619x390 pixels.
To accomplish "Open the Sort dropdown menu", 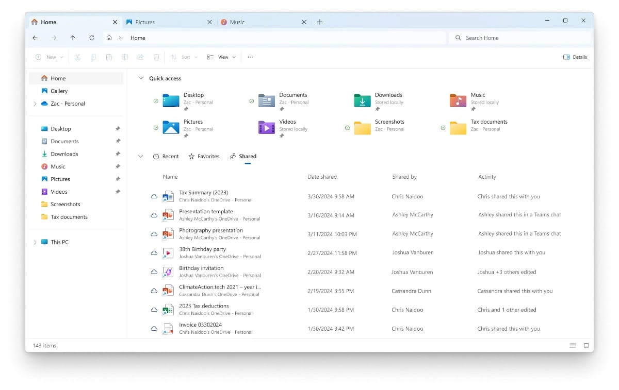I will (x=184, y=57).
